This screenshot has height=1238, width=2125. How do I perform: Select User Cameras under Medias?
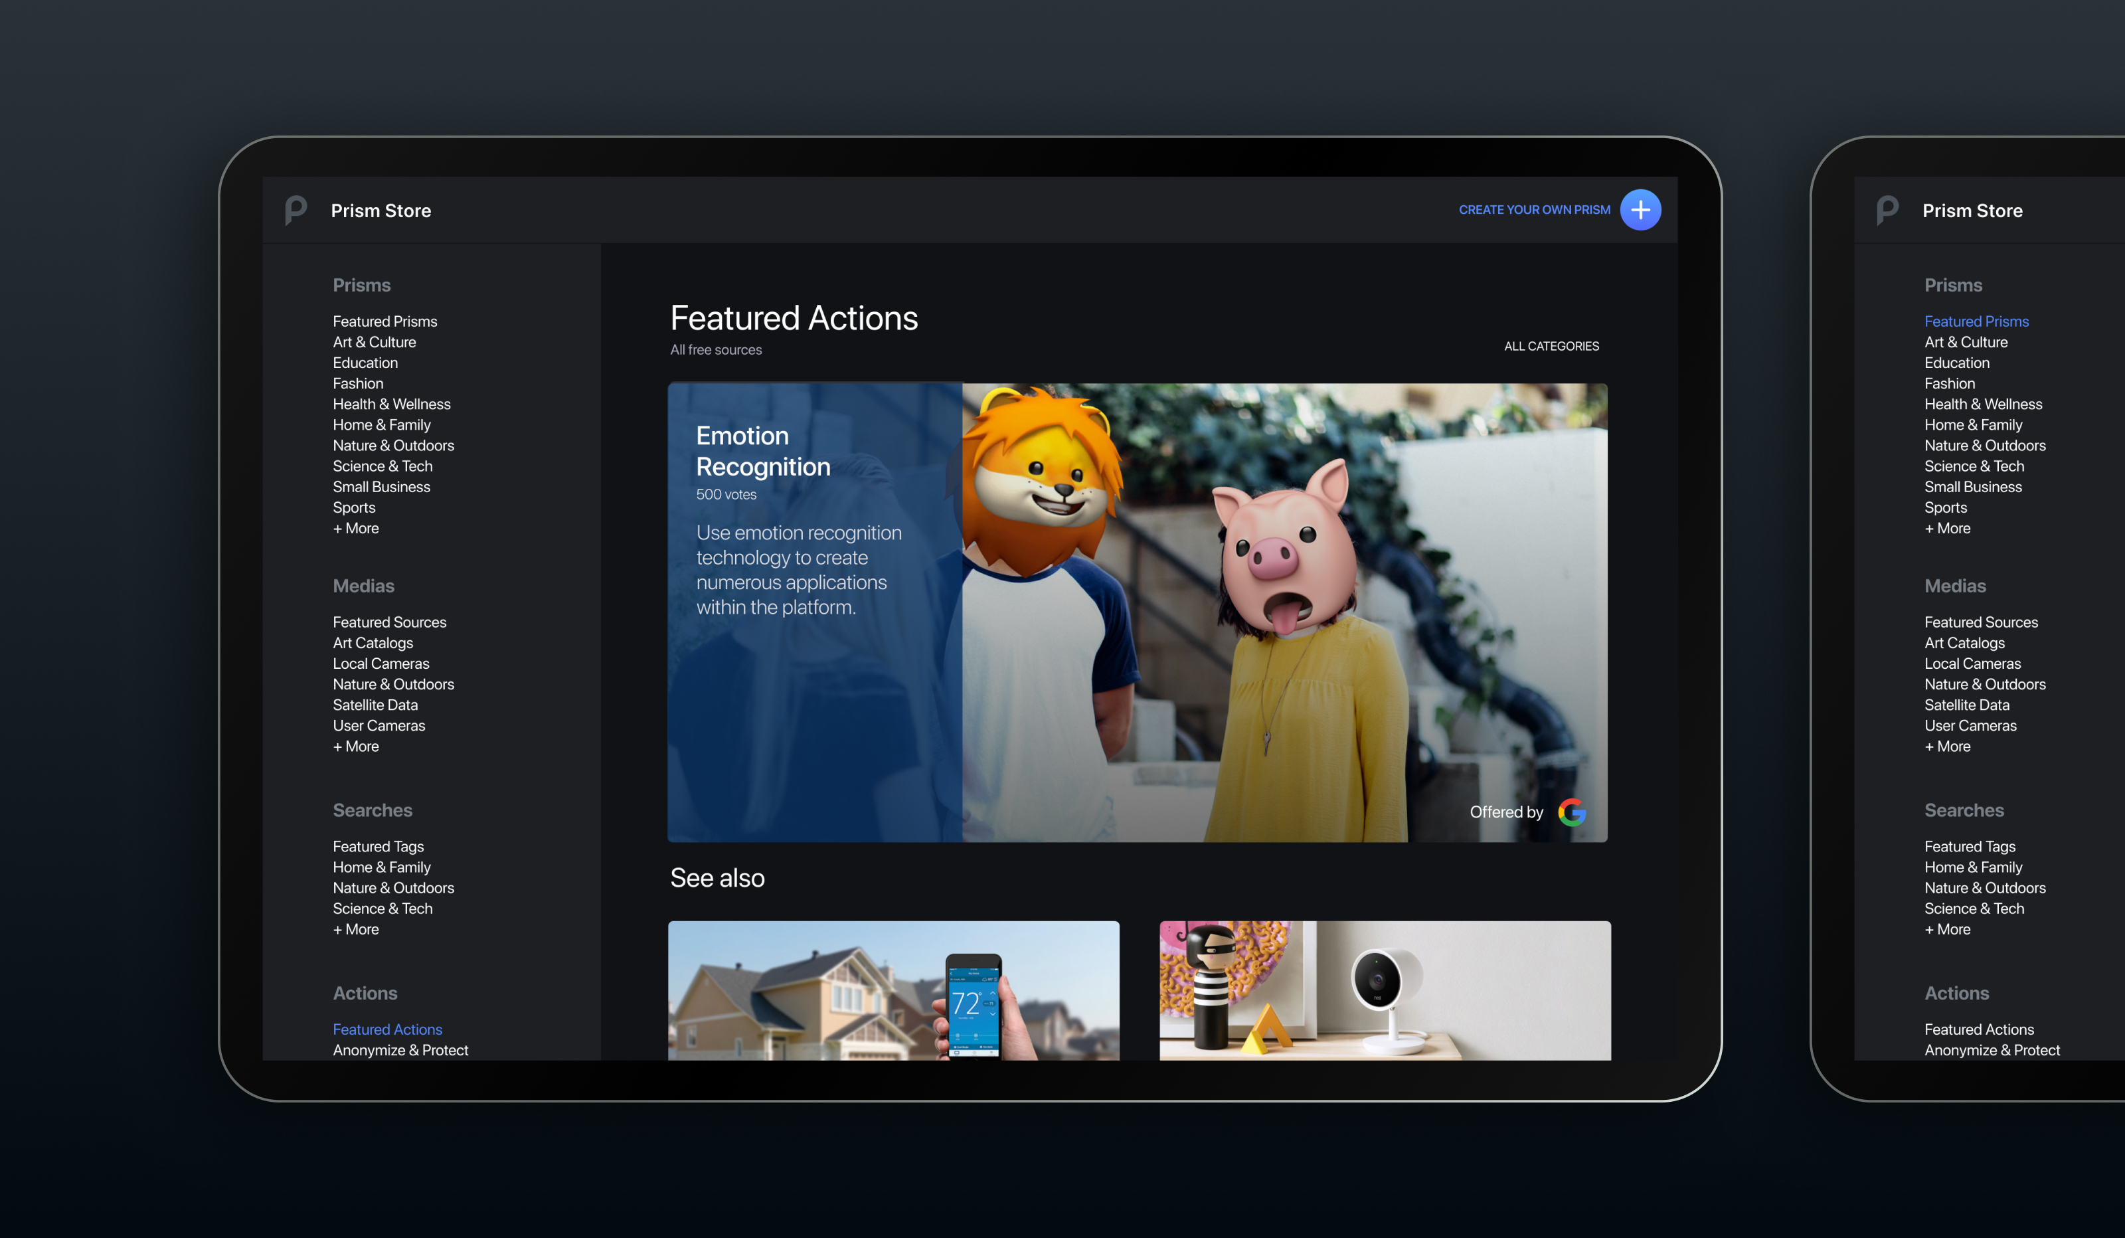pyautogui.click(x=379, y=725)
